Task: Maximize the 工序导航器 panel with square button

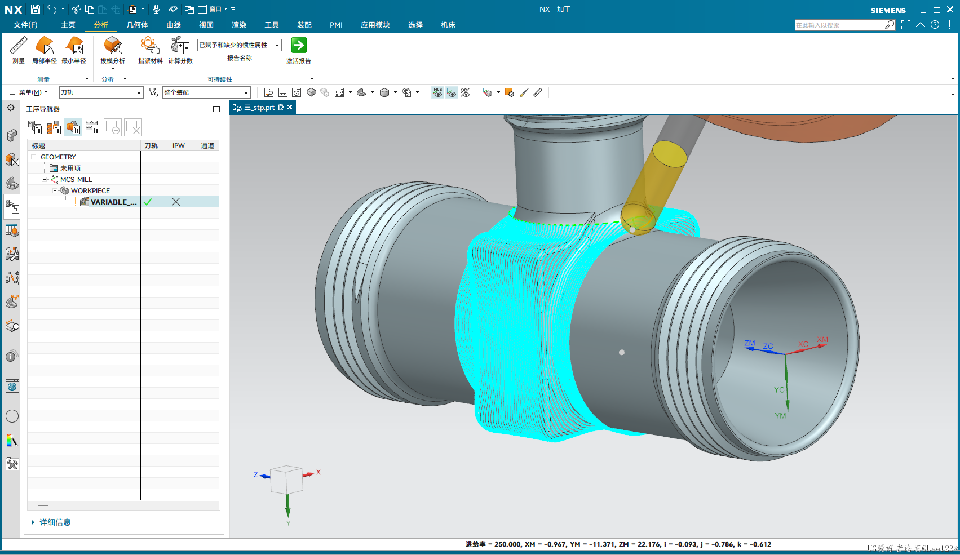Action: 216,109
